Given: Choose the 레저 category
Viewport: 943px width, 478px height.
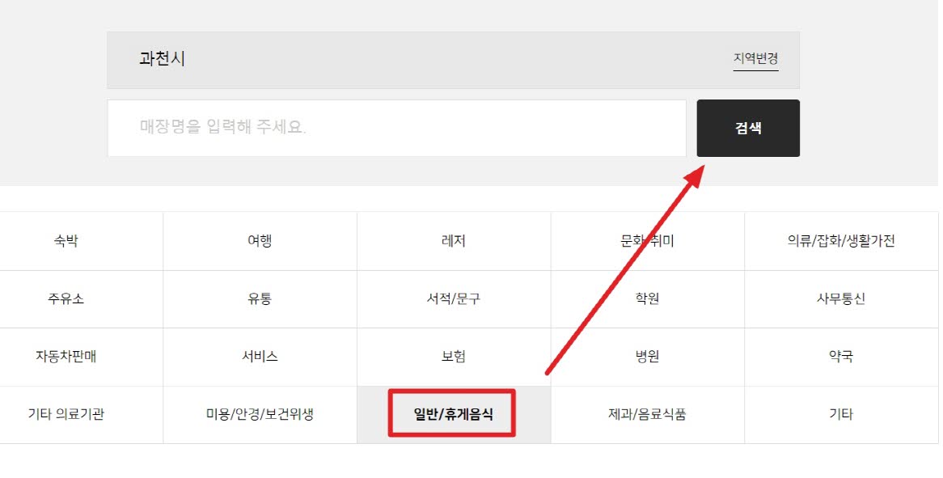Looking at the screenshot, I should [x=454, y=241].
